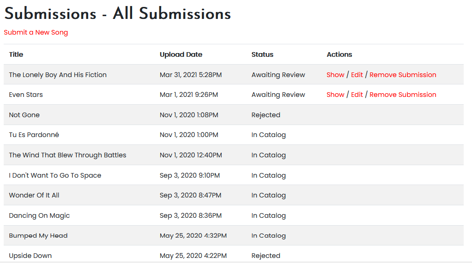Click the Submit a New Song link

coord(36,32)
